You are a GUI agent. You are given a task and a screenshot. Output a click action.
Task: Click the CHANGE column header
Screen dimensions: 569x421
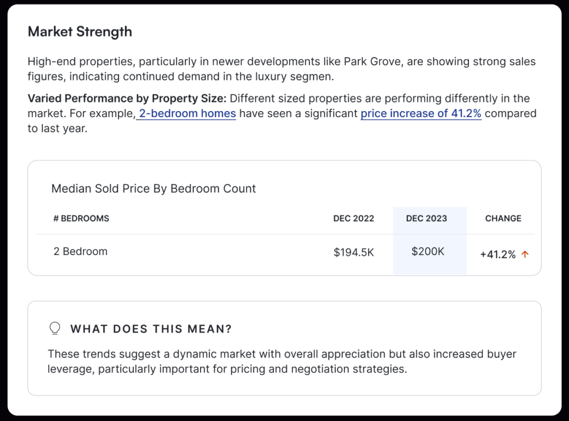[503, 218]
